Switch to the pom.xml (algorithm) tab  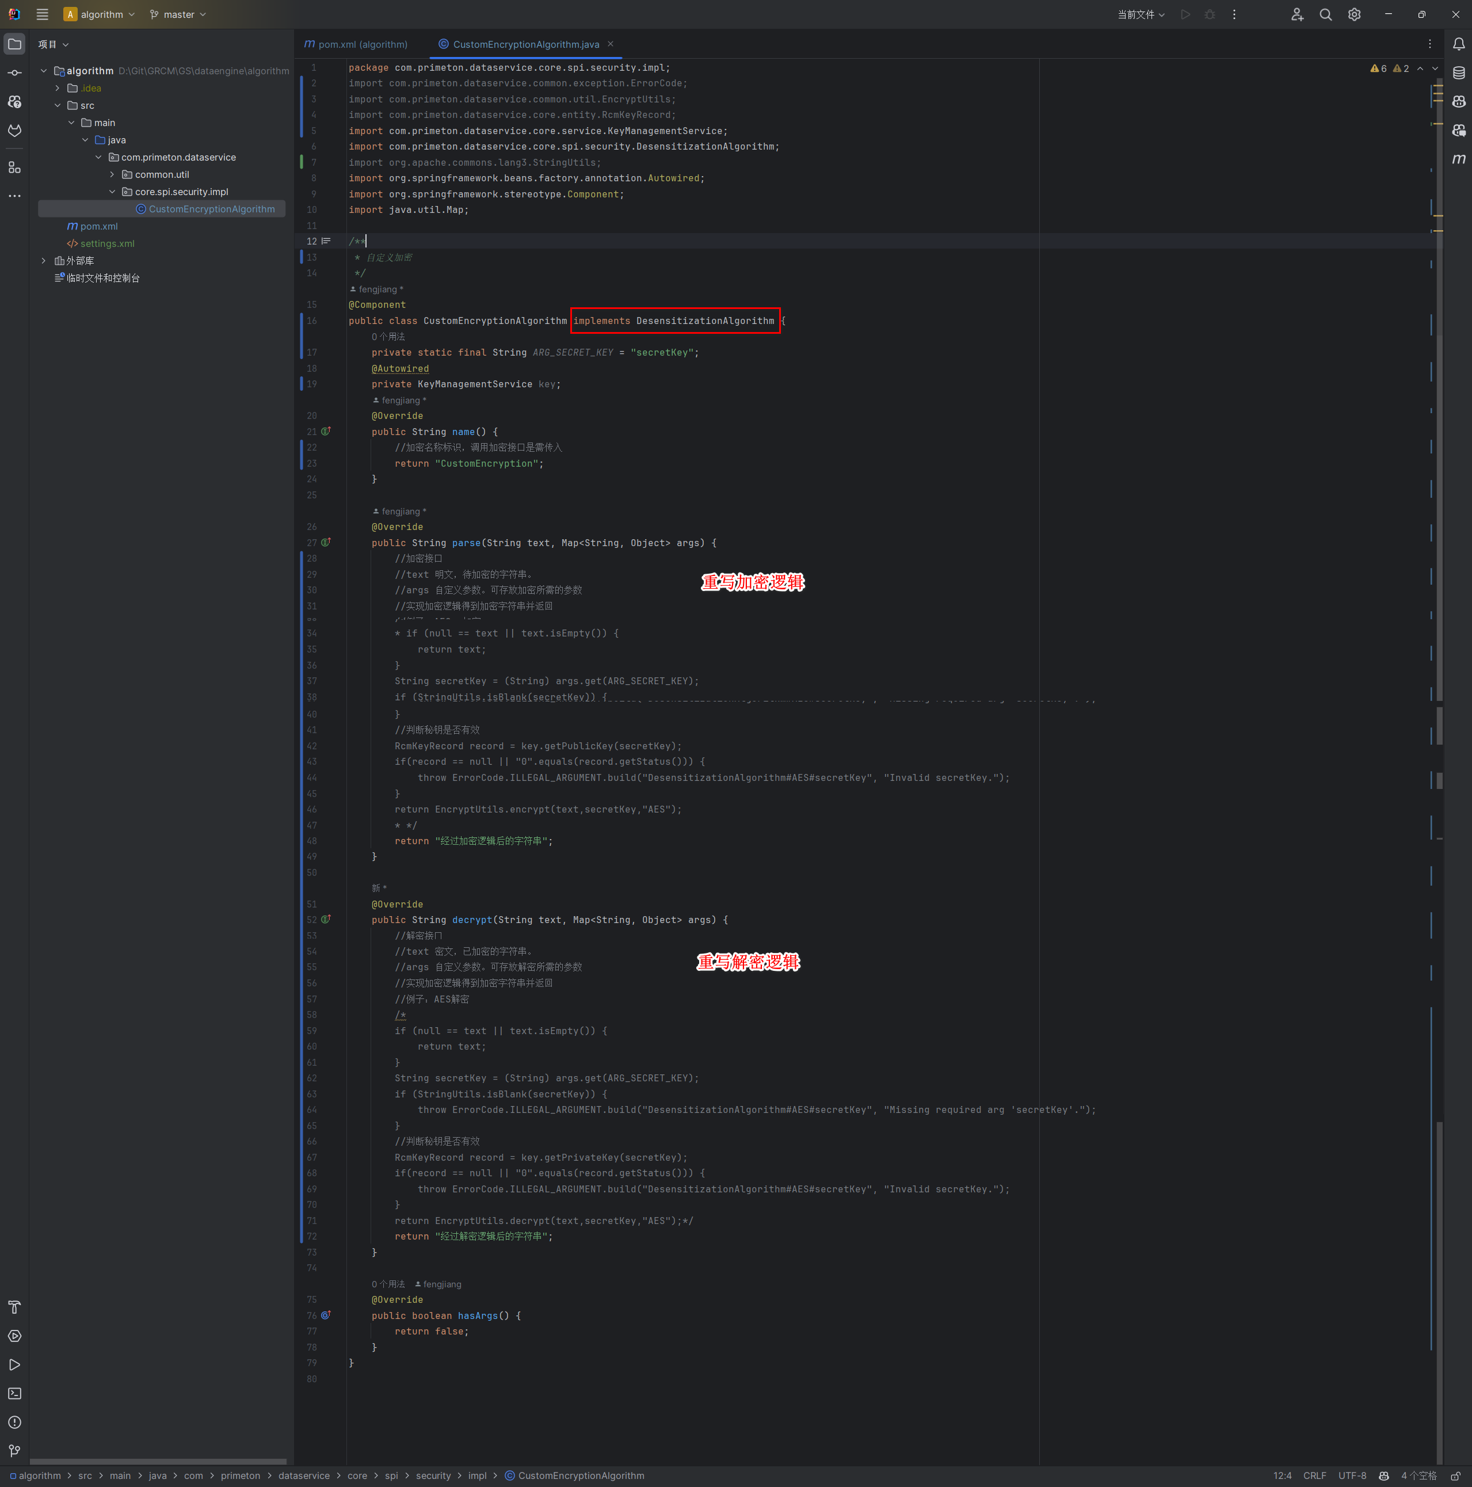pos(356,44)
